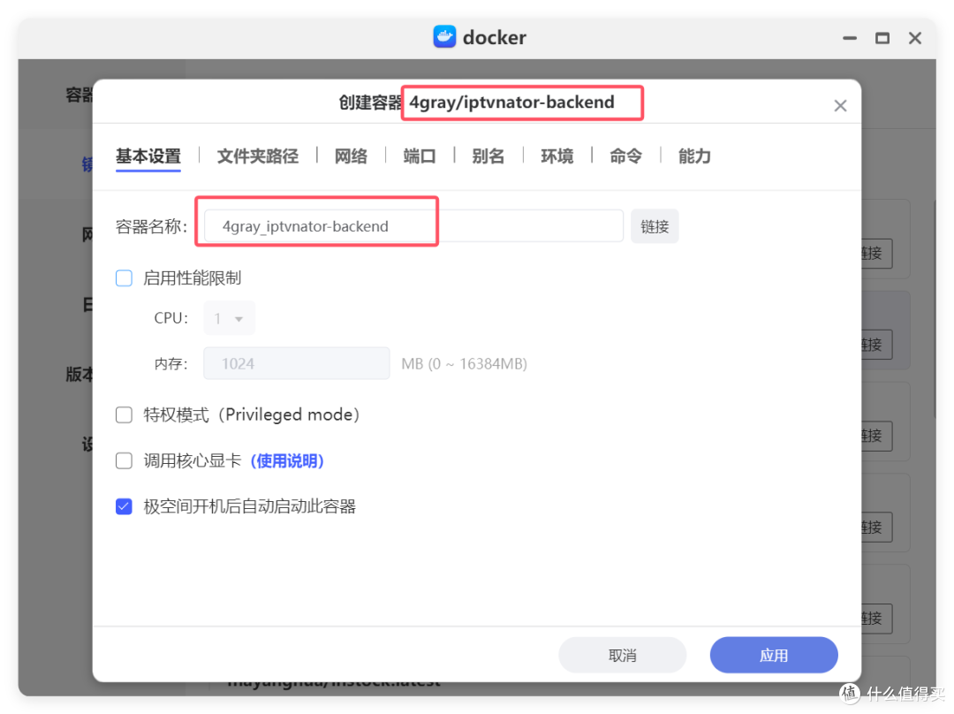Switch to the 文件夹路径 tab
This screenshot has width=954, height=714.
(257, 156)
